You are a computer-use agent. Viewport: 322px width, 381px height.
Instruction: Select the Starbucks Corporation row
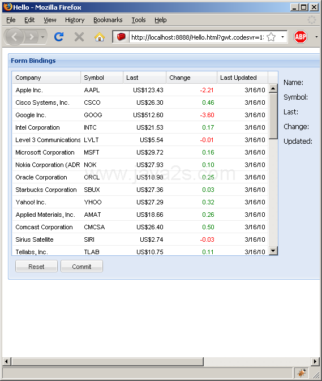[x=140, y=190]
